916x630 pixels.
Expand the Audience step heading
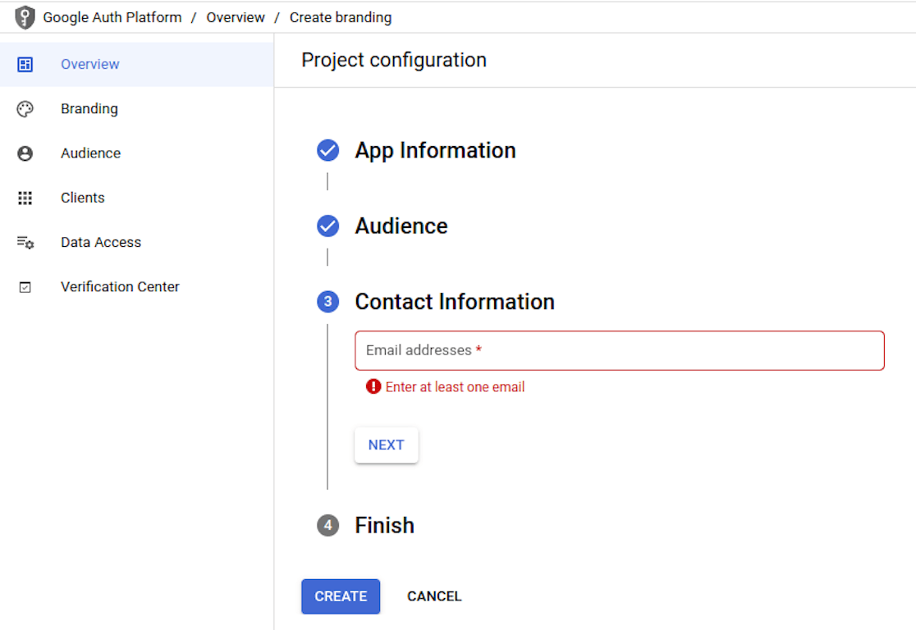click(x=401, y=226)
